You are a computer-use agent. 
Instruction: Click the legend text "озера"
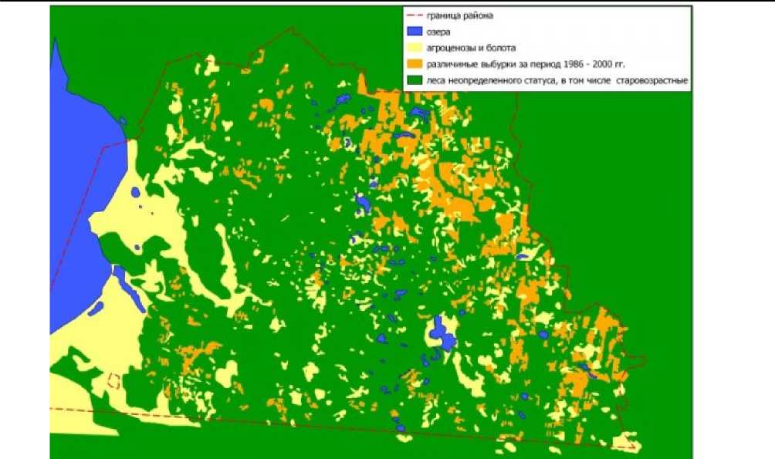tap(438, 32)
